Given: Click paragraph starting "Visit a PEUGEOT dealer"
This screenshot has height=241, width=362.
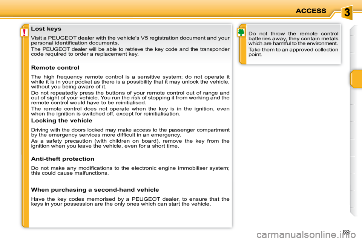Looking at the screenshot, I should (130, 40).
